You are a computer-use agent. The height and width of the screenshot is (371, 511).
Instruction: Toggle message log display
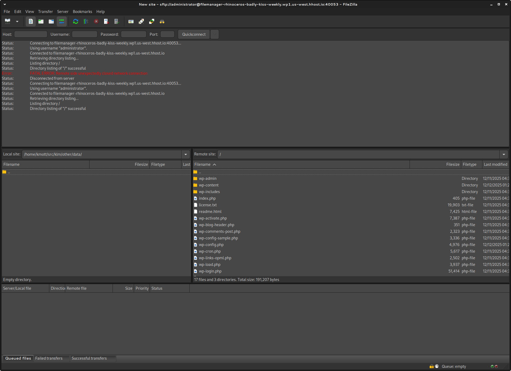31,21
